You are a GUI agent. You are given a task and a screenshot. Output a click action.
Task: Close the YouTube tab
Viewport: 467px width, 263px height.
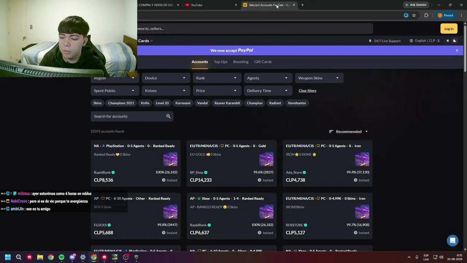(x=236, y=5)
